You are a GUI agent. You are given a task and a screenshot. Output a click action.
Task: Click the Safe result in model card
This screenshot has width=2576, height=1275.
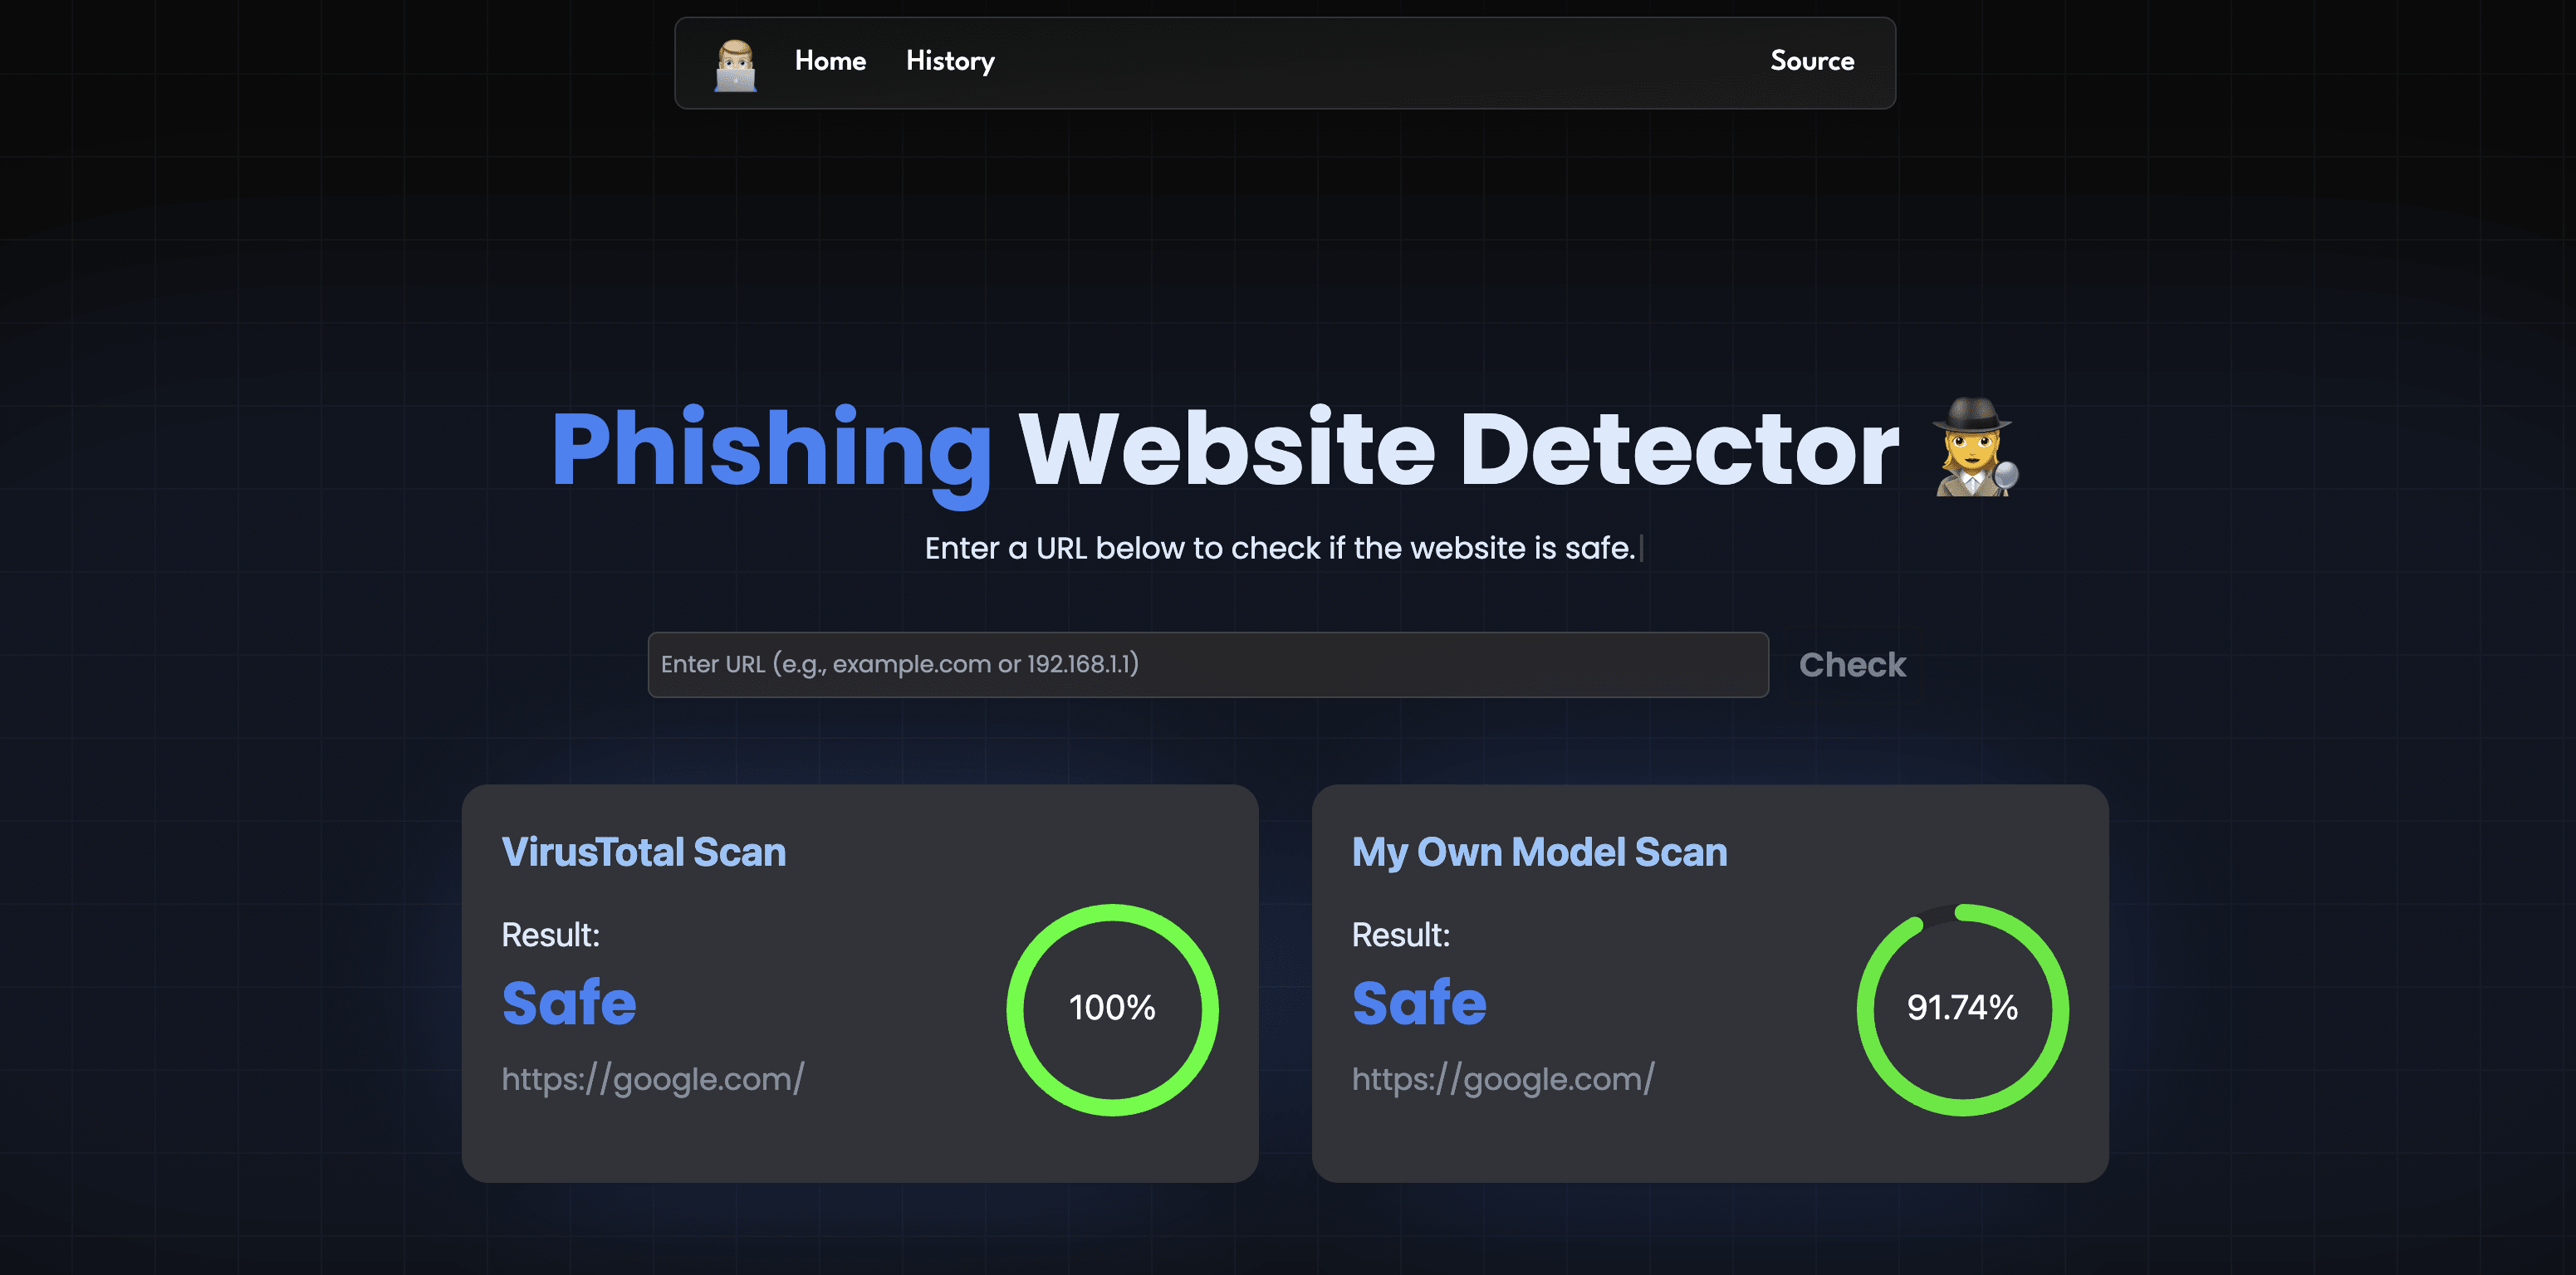click(x=1419, y=1004)
